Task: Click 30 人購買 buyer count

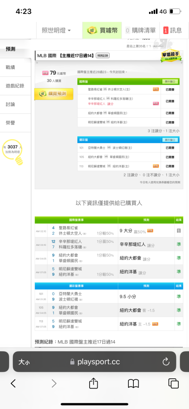Action: point(54,81)
